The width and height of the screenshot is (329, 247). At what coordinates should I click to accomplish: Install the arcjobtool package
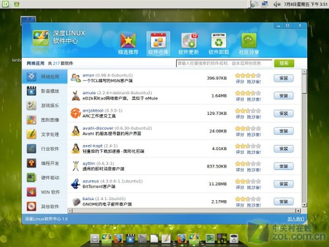tap(284, 113)
